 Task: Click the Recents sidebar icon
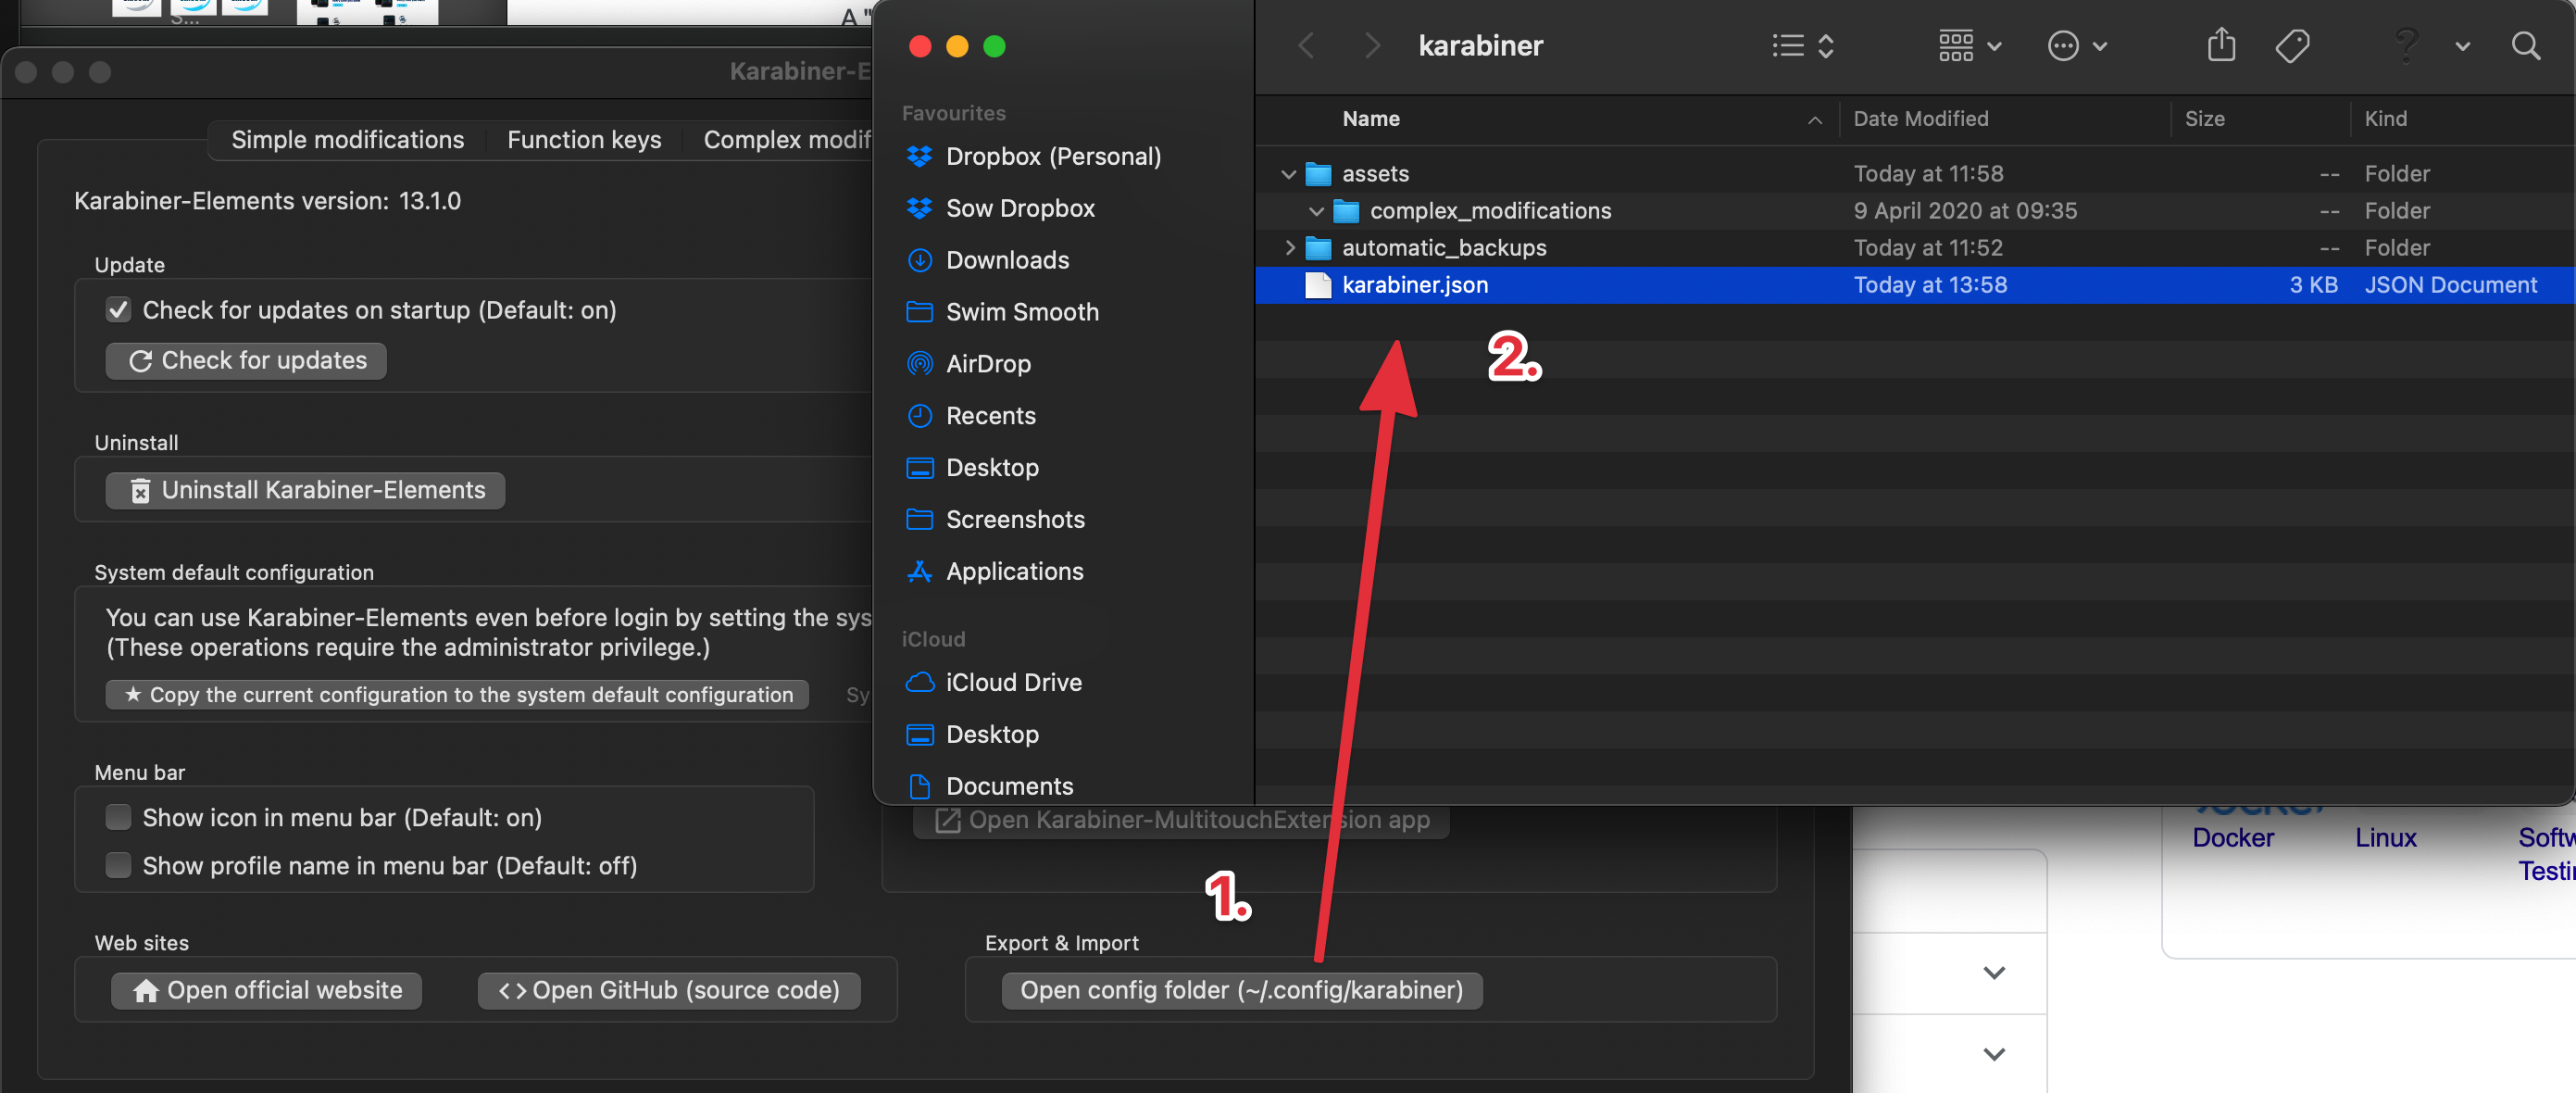920,414
